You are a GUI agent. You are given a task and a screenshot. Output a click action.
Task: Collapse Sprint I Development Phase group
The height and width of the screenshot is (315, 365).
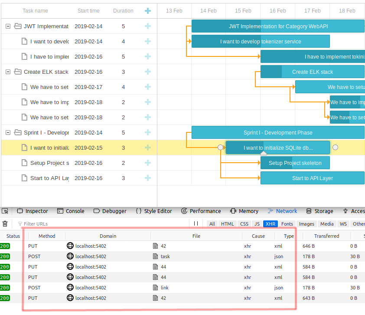pos(8,133)
